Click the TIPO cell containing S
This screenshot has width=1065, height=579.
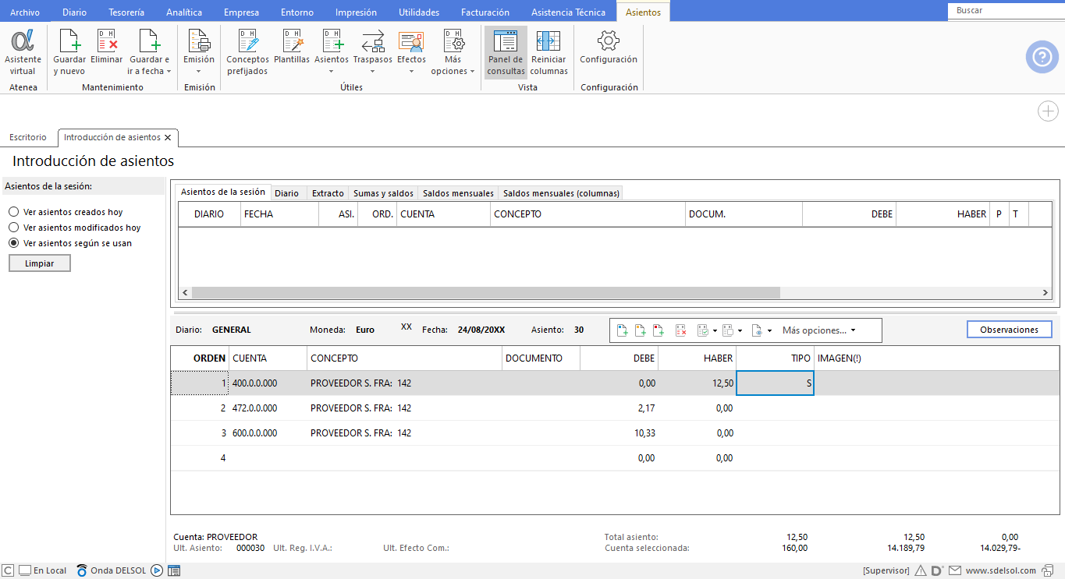pyautogui.click(x=775, y=383)
